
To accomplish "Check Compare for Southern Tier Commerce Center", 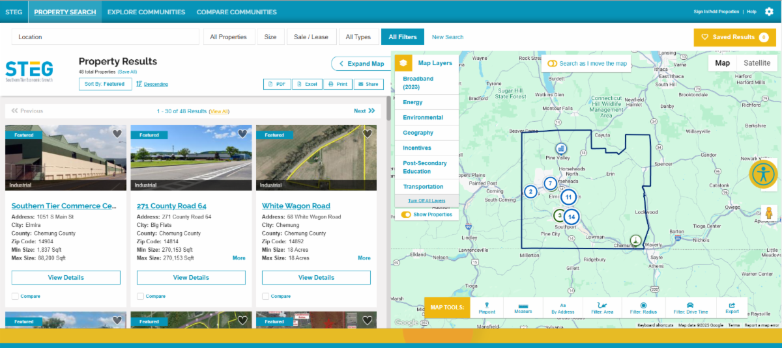I will coord(15,297).
